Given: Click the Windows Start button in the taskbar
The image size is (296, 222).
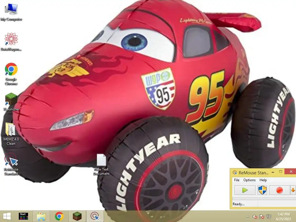Looking at the screenshot, I should [7, 216].
